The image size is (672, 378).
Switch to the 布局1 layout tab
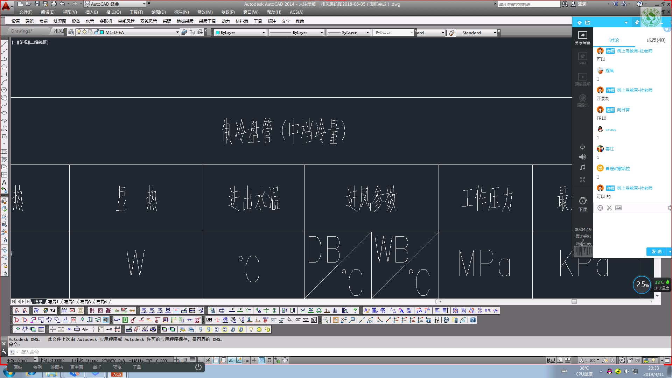click(x=53, y=302)
